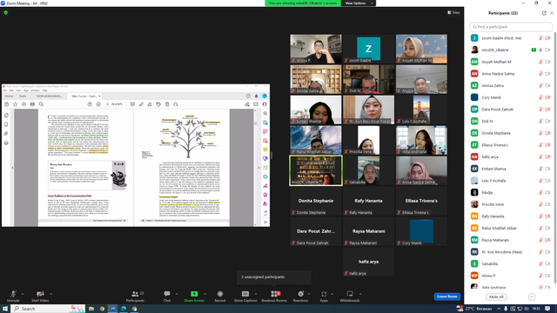
Task: Open Microsoft Edge from the taskbar
Action: [x=124, y=309]
